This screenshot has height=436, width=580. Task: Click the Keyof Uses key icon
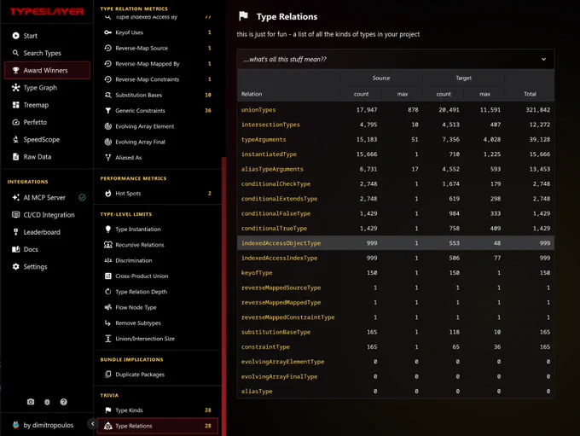[107, 32]
